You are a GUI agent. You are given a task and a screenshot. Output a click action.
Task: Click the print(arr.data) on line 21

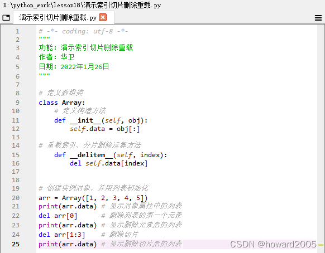[68, 206]
